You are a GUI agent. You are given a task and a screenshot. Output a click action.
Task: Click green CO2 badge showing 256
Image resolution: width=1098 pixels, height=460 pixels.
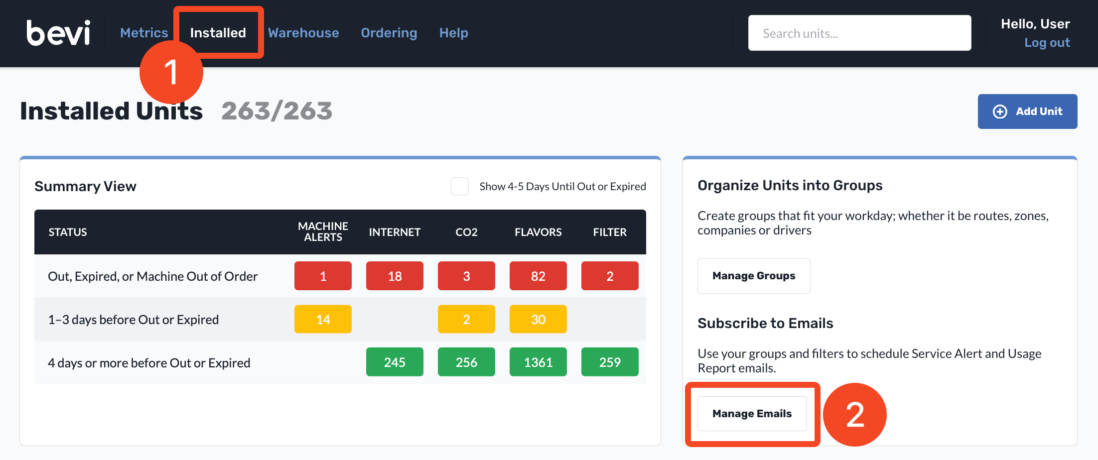point(466,362)
